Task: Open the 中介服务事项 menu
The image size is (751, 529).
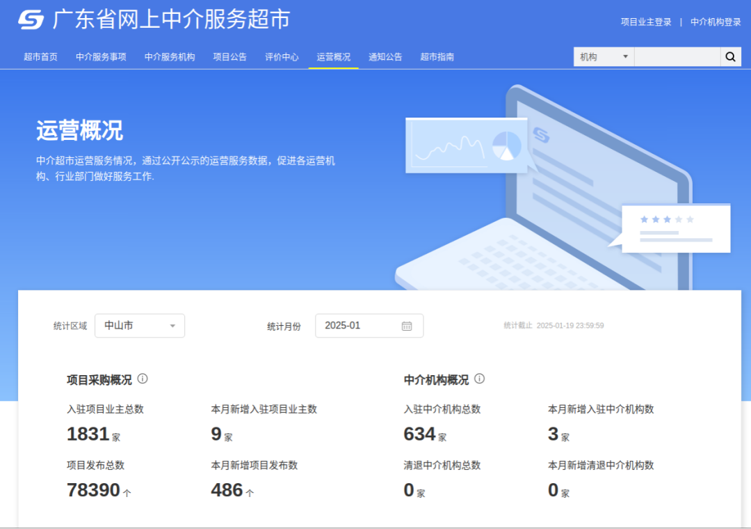Action: click(100, 56)
